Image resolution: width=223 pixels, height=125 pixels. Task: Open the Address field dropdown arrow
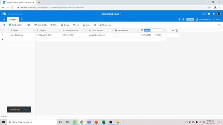(x=60, y=31)
